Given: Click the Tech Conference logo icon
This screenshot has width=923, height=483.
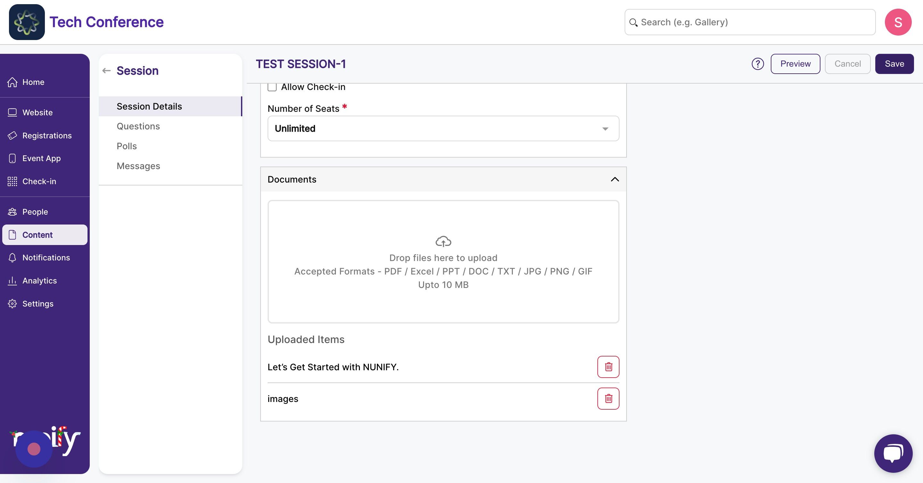Looking at the screenshot, I should [27, 22].
